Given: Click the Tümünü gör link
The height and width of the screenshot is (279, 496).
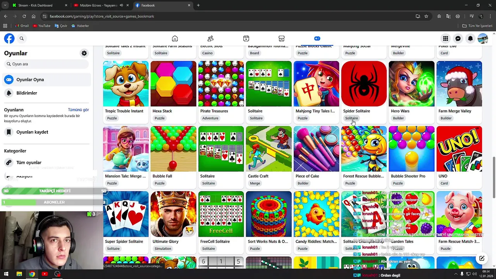Looking at the screenshot, I should click(78, 110).
